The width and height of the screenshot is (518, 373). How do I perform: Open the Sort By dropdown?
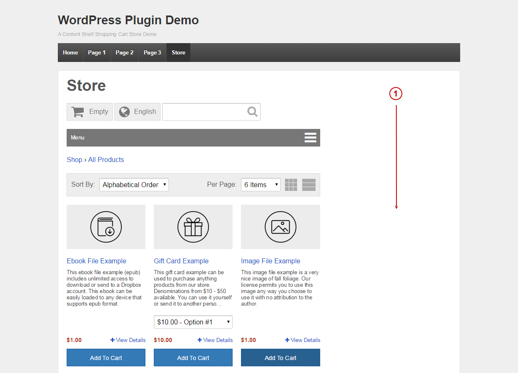tap(134, 185)
